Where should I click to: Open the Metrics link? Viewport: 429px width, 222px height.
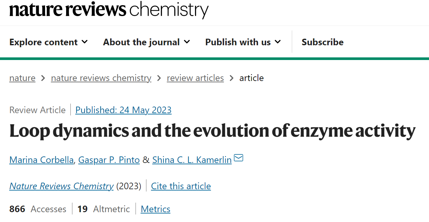pyautogui.click(x=156, y=209)
